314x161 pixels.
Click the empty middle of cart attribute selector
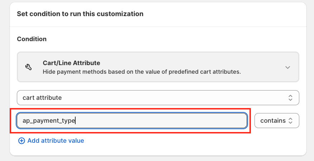click(161, 98)
